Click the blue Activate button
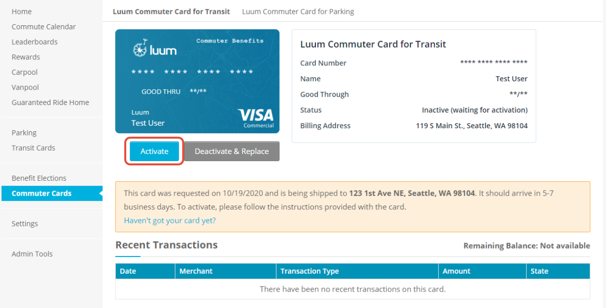Viewport: 606px width, 308px height. coord(154,152)
